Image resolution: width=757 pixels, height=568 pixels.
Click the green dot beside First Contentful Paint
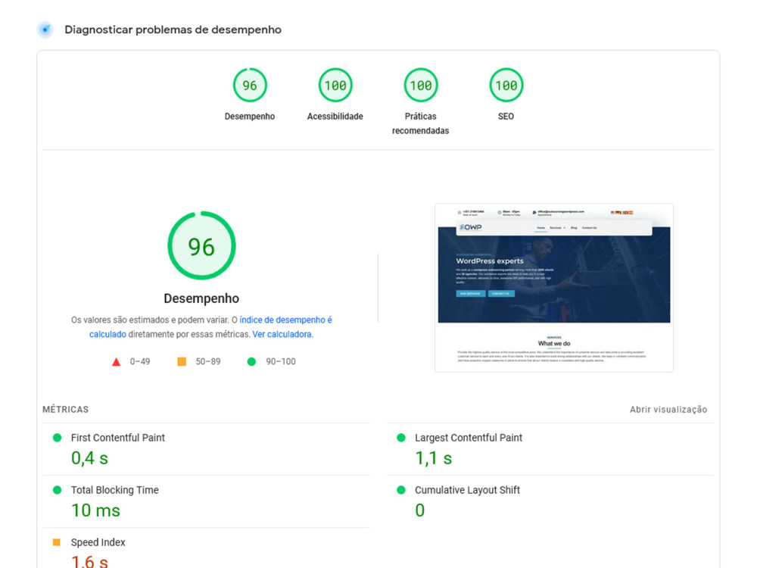[x=57, y=438]
